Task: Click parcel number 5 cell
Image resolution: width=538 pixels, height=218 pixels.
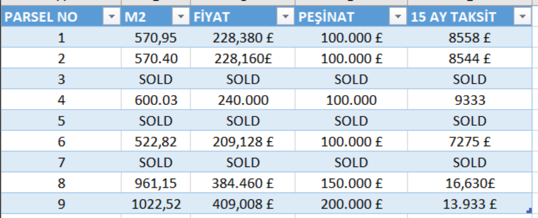Action: (x=61, y=121)
